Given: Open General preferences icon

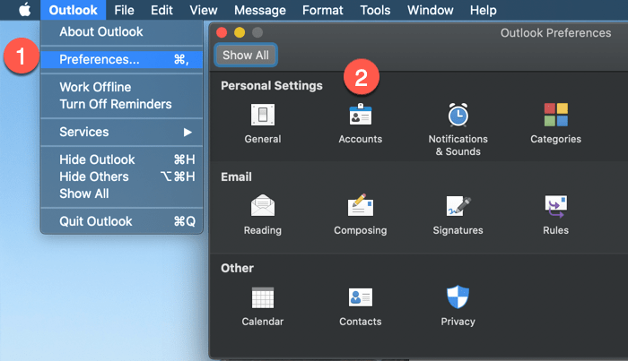Looking at the screenshot, I should [263, 116].
